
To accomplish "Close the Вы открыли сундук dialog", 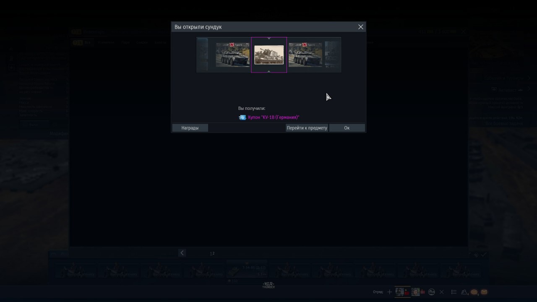I will click(360, 27).
